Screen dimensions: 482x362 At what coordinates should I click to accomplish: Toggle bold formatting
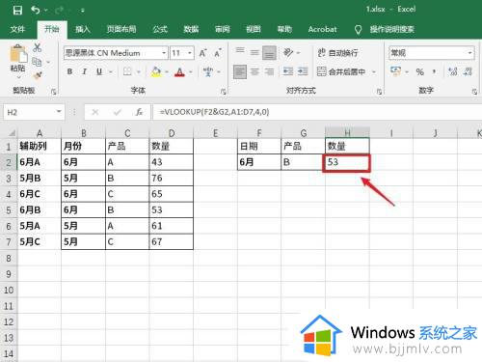click(x=69, y=71)
